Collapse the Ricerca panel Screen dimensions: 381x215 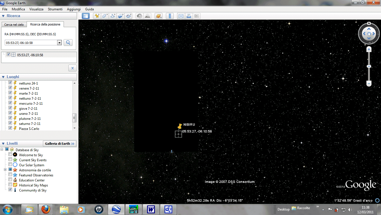(3, 16)
